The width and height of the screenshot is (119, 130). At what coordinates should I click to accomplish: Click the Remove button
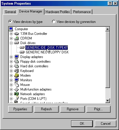tap(73, 109)
